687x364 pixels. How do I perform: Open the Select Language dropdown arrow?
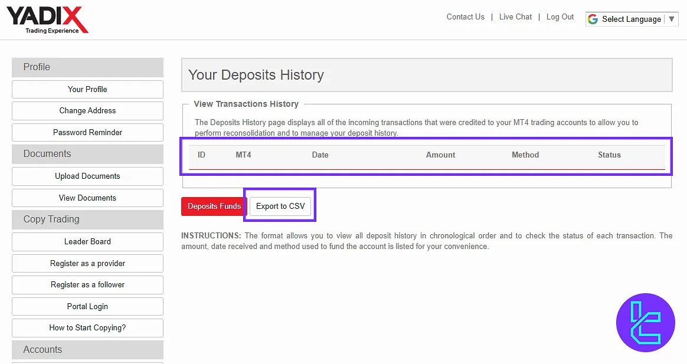click(x=671, y=19)
